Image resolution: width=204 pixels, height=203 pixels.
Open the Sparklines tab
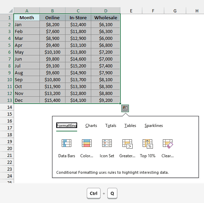tap(154, 126)
